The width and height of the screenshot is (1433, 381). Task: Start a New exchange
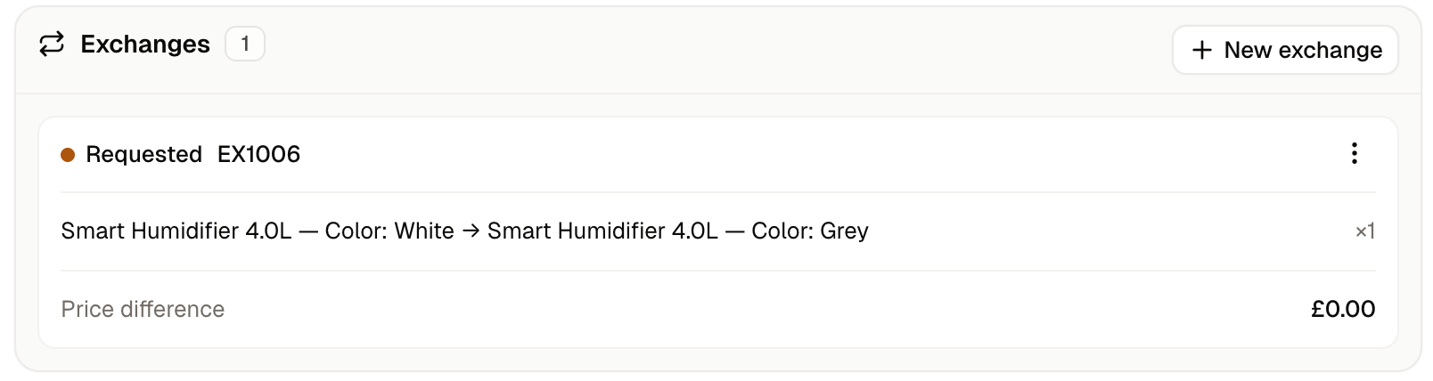pyautogui.click(x=1285, y=50)
